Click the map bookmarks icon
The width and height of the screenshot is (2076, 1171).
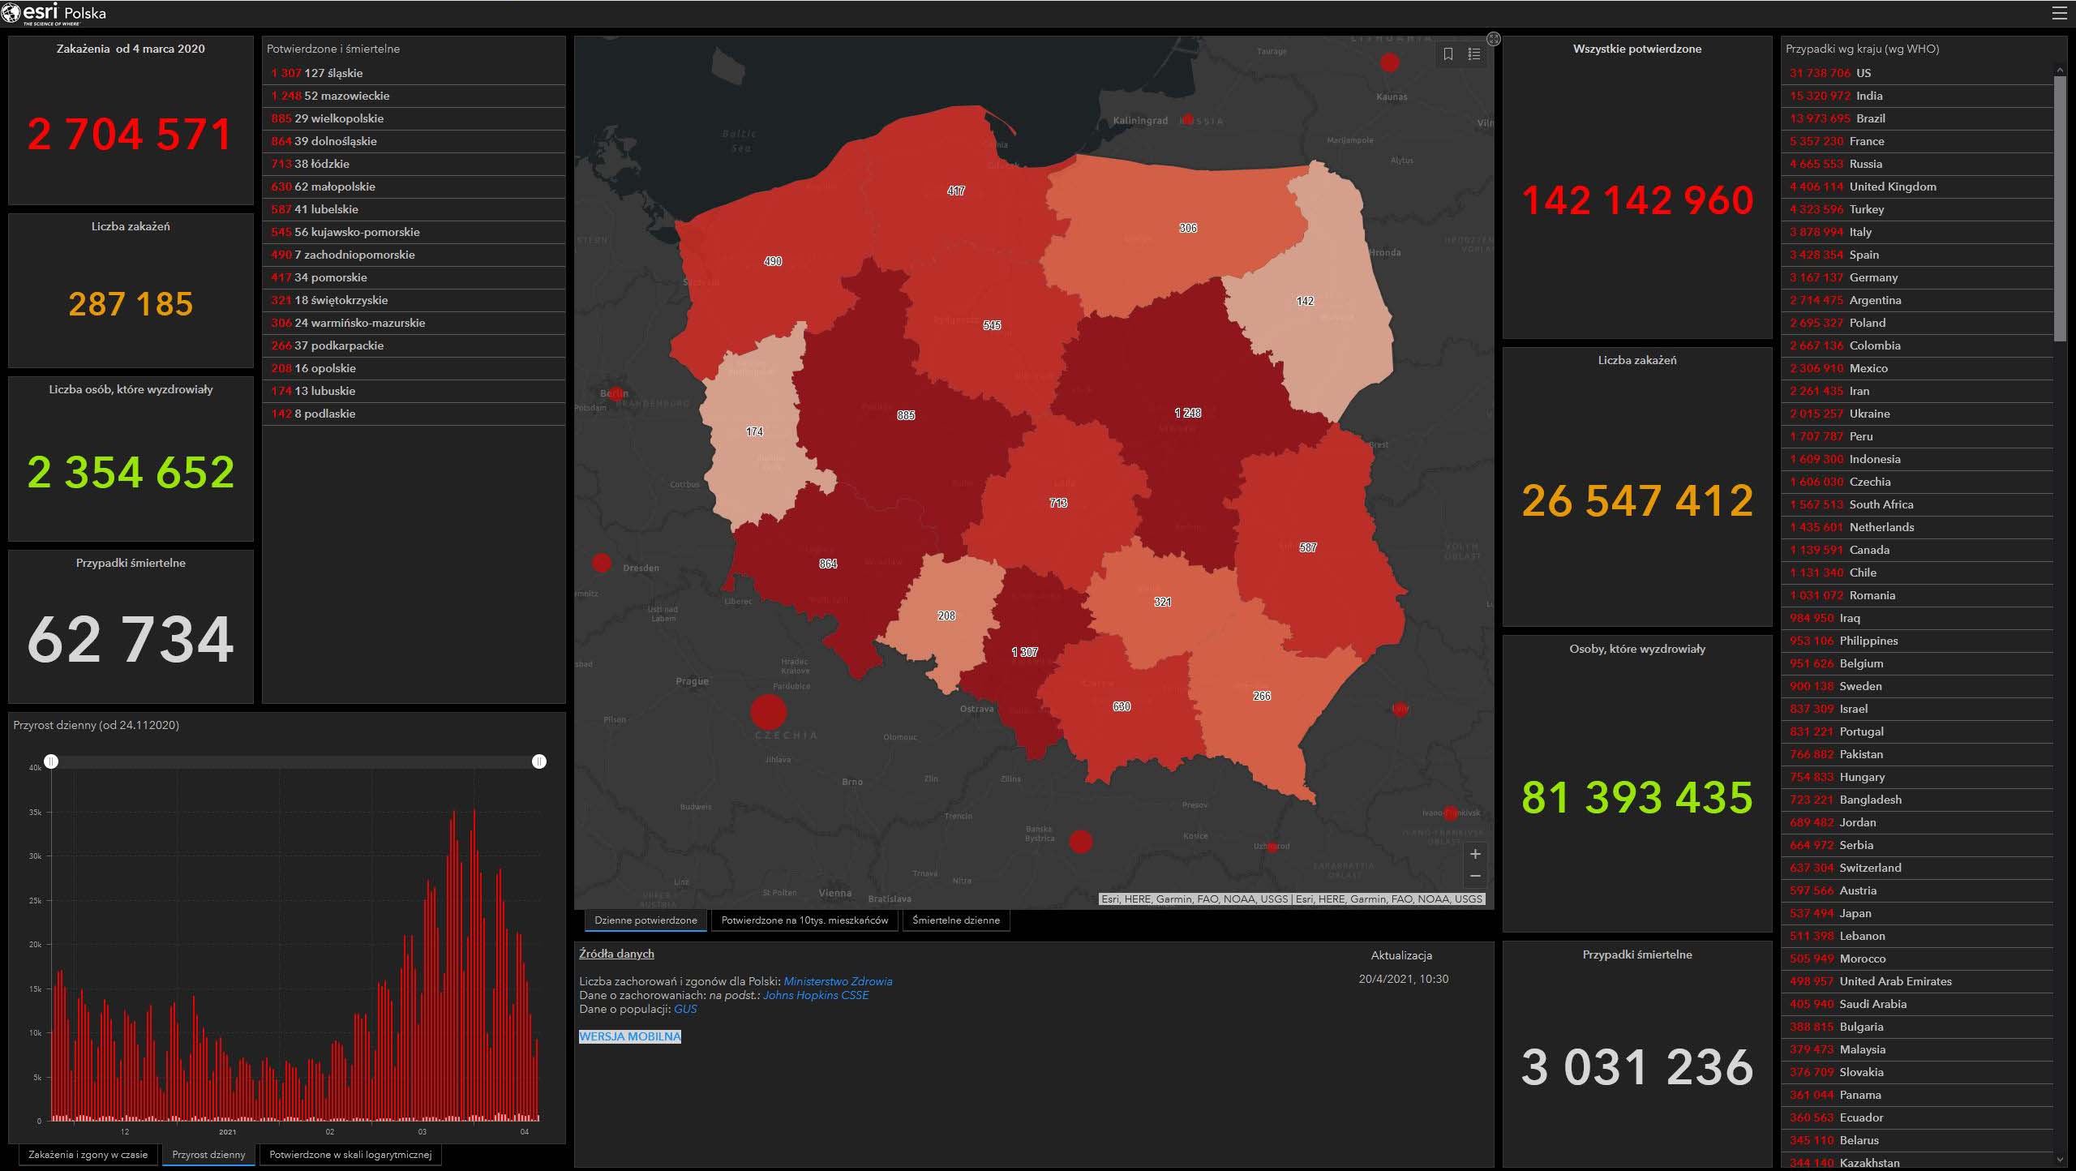pyautogui.click(x=1448, y=54)
